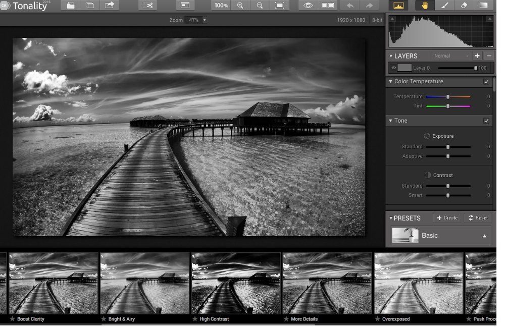Select the Hand move tool

(x=425, y=6)
